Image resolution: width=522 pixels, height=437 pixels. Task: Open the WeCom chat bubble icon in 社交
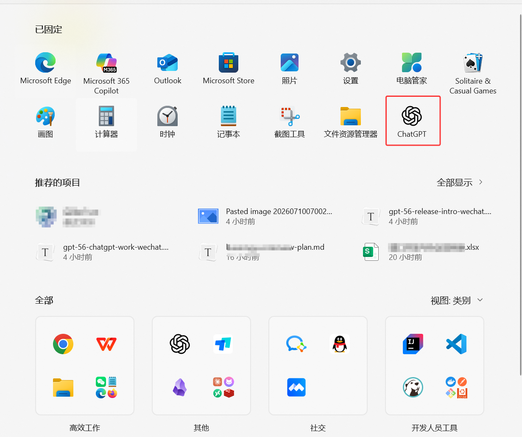296,344
